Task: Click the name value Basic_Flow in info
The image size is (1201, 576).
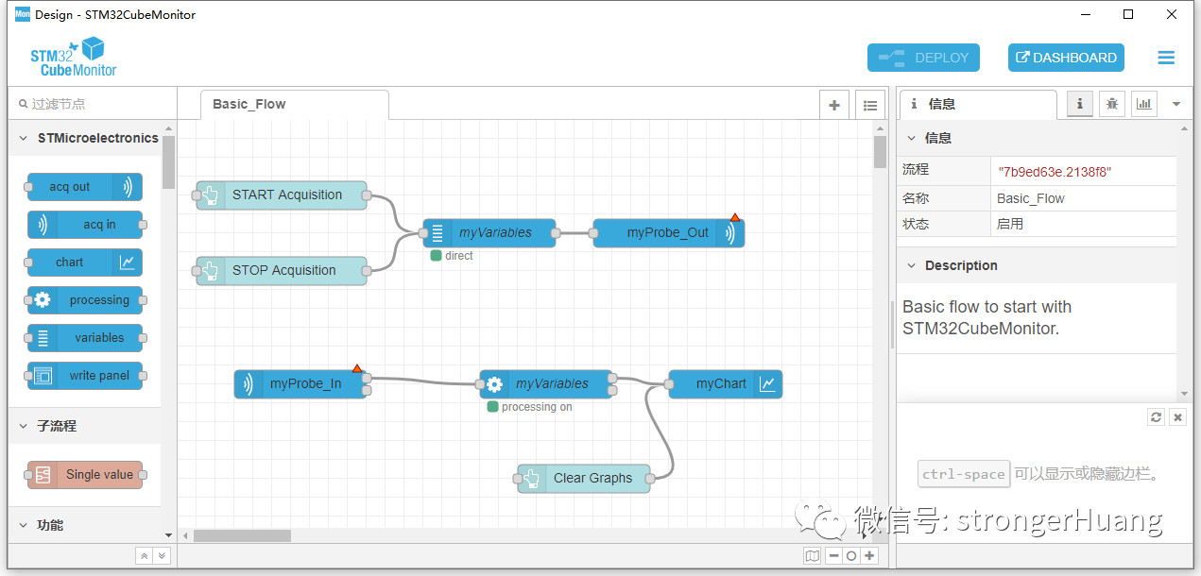Action: [1031, 198]
